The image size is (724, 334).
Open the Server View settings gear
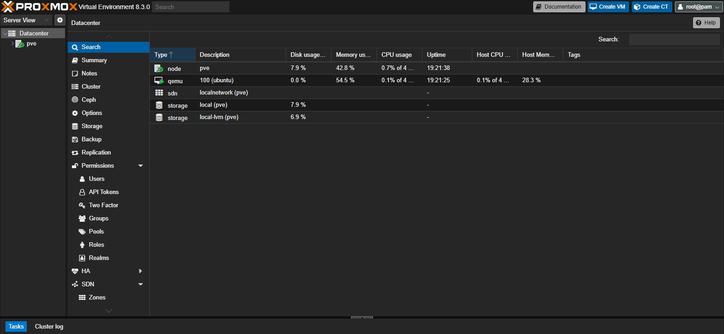click(x=60, y=20)
